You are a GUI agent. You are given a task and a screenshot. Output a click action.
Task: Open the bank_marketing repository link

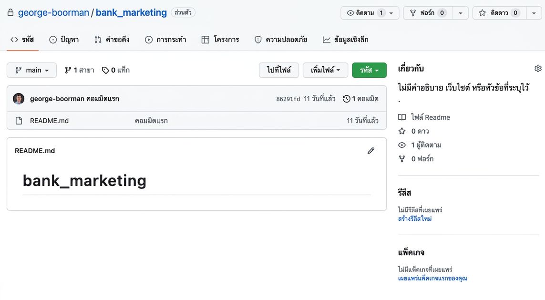pyautogui.click(x=131, y=12)
